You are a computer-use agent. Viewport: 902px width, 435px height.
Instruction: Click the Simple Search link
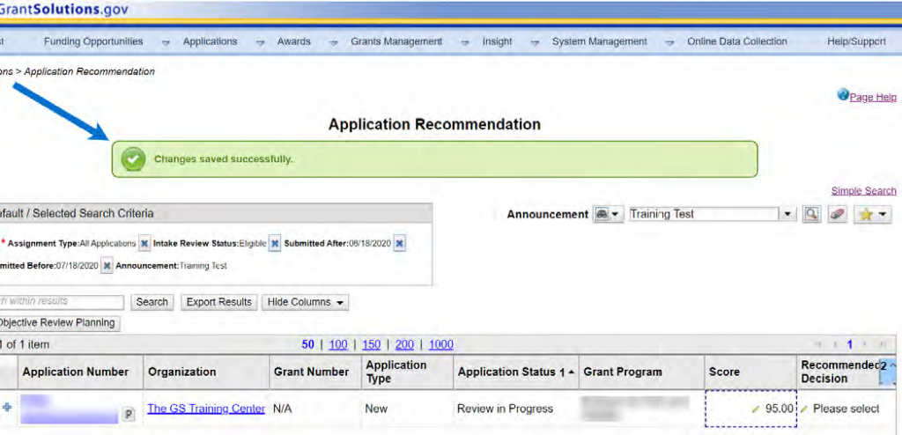[863, 191]
